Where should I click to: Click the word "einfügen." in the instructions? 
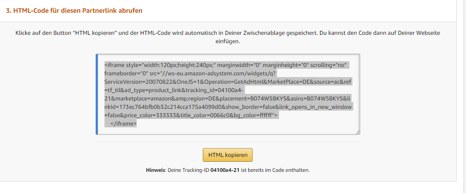[x=227, y=41]
